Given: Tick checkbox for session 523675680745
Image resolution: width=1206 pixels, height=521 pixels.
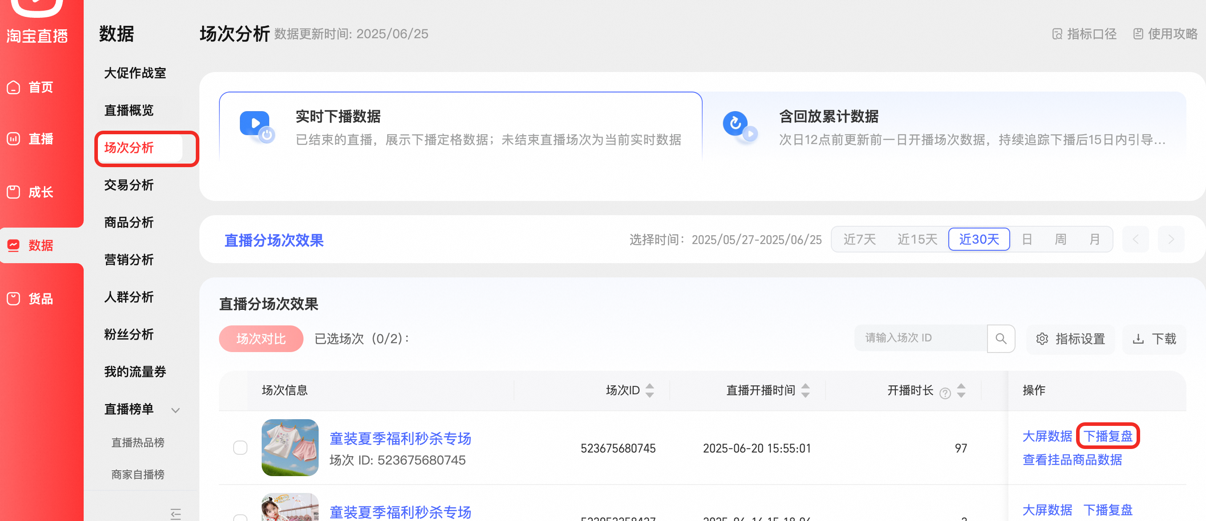Looking at the screenshot, I should click(240, 448).
